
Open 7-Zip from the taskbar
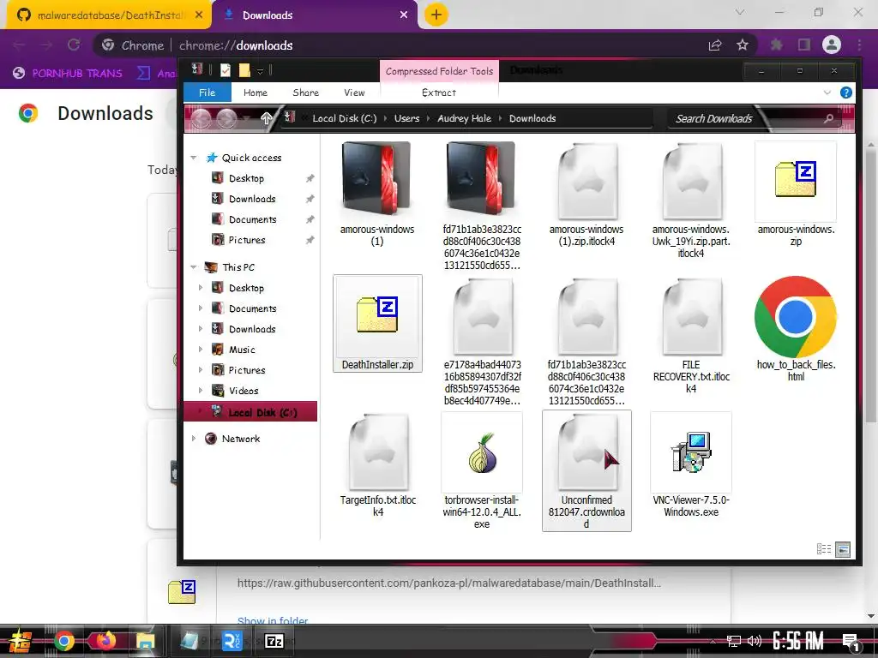pos(274,641)
